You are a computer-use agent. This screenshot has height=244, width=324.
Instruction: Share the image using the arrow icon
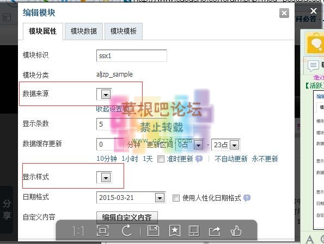pos(215,231)
